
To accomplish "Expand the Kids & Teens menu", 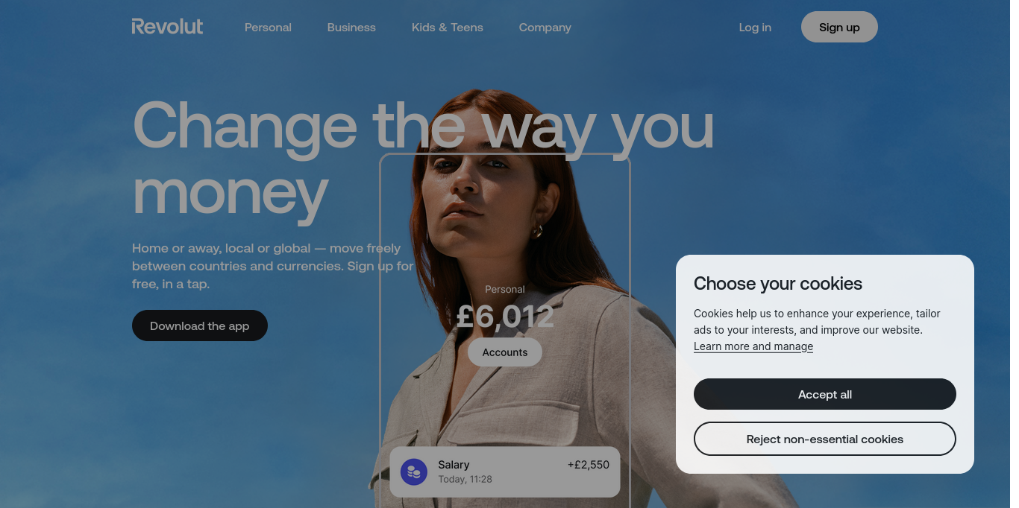I will pos(448,28).
